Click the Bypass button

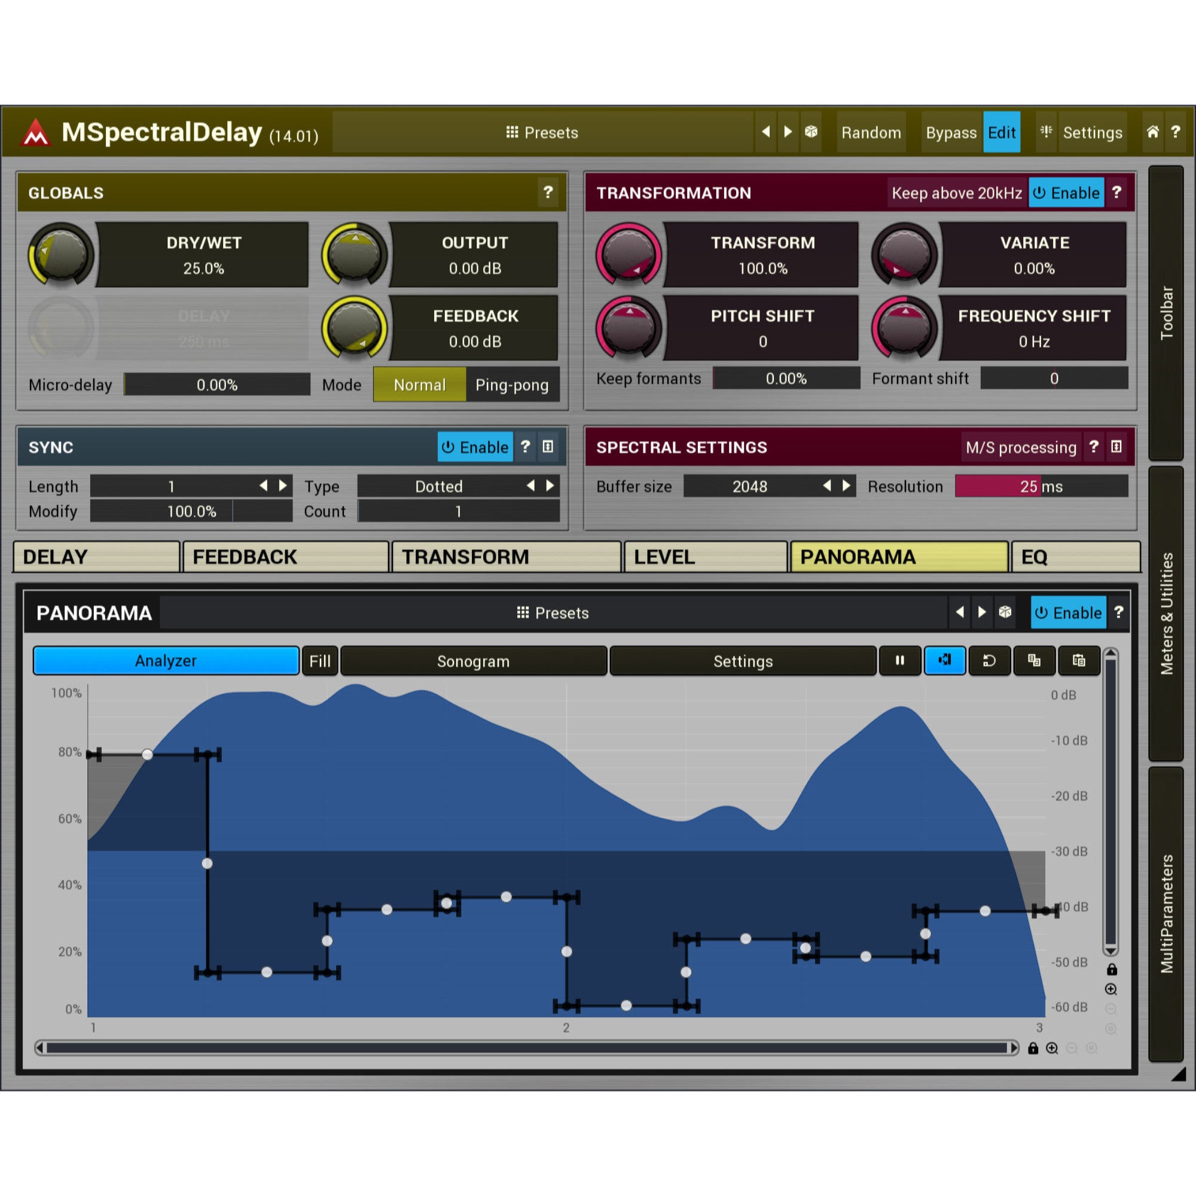(951, 133)
